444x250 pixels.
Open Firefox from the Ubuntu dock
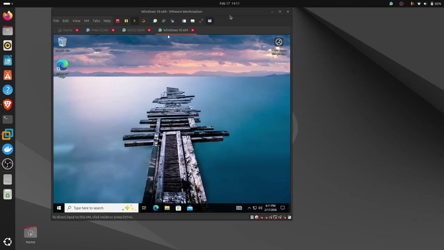pos(8,16)
